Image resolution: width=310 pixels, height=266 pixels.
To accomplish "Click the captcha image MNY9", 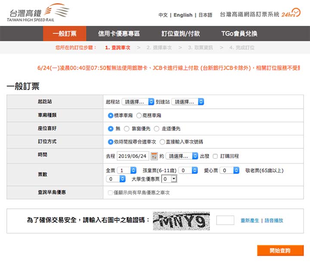I will point(181,221).
